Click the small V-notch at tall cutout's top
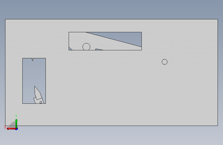The width and height of the screenshot is (223, 145). tap(33, 59)
